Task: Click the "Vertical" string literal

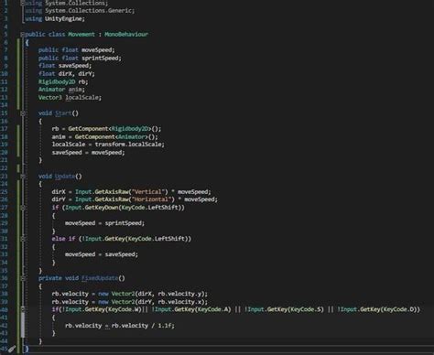Action: point(148,192)
